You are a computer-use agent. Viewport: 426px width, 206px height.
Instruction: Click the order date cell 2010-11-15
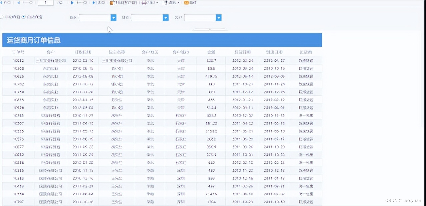83,170
